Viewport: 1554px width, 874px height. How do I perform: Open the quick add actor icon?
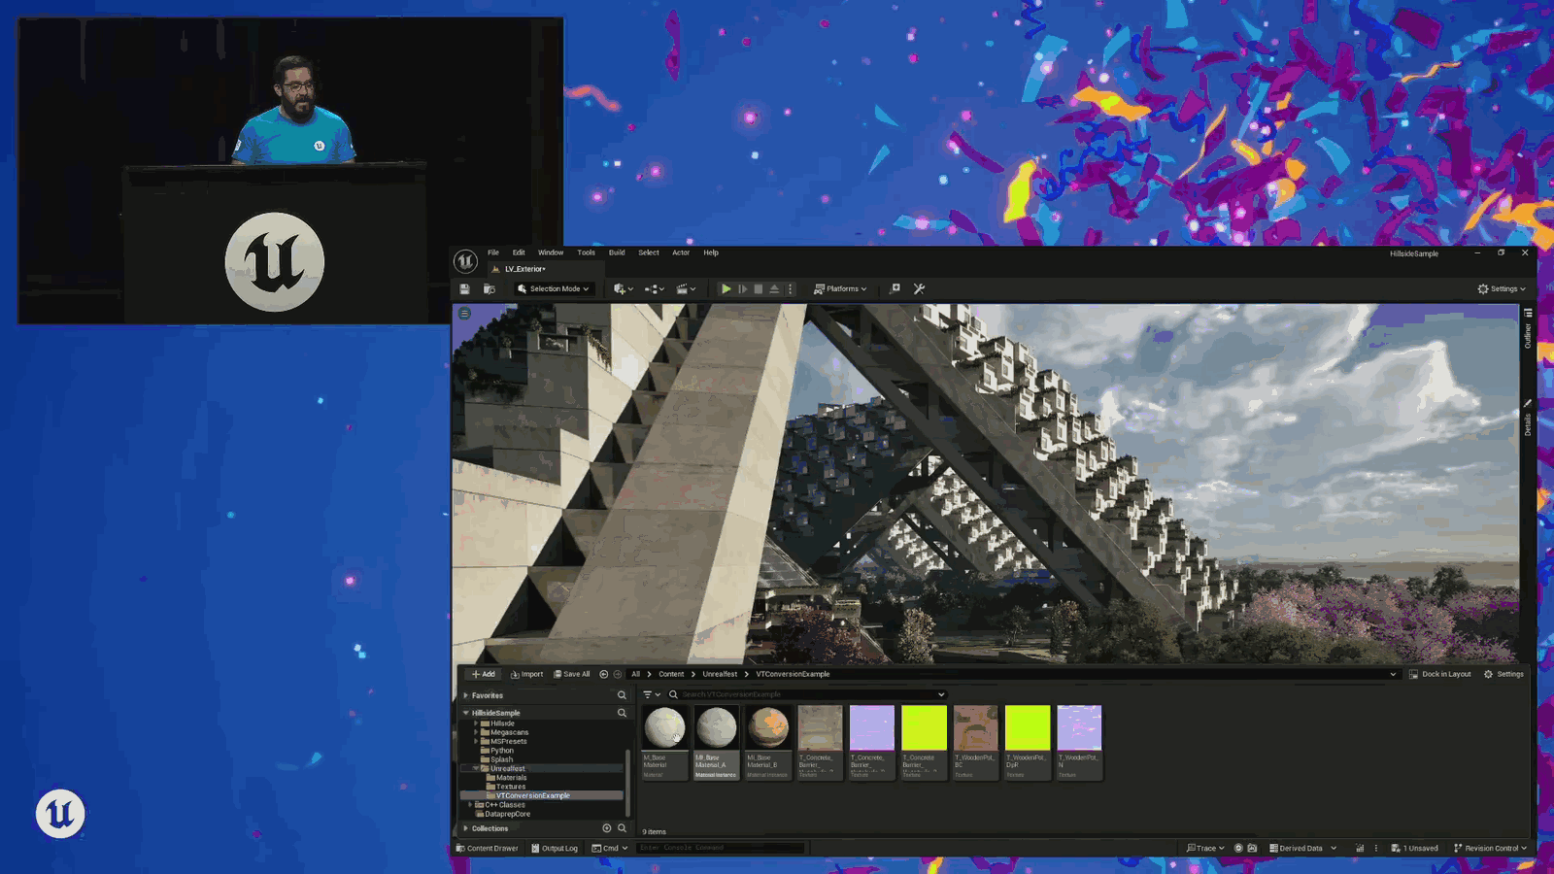(x=623, y=288)
